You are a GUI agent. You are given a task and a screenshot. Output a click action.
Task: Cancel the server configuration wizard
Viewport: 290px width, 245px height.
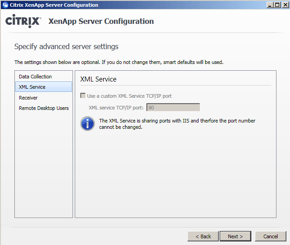(x=270, y=236)
